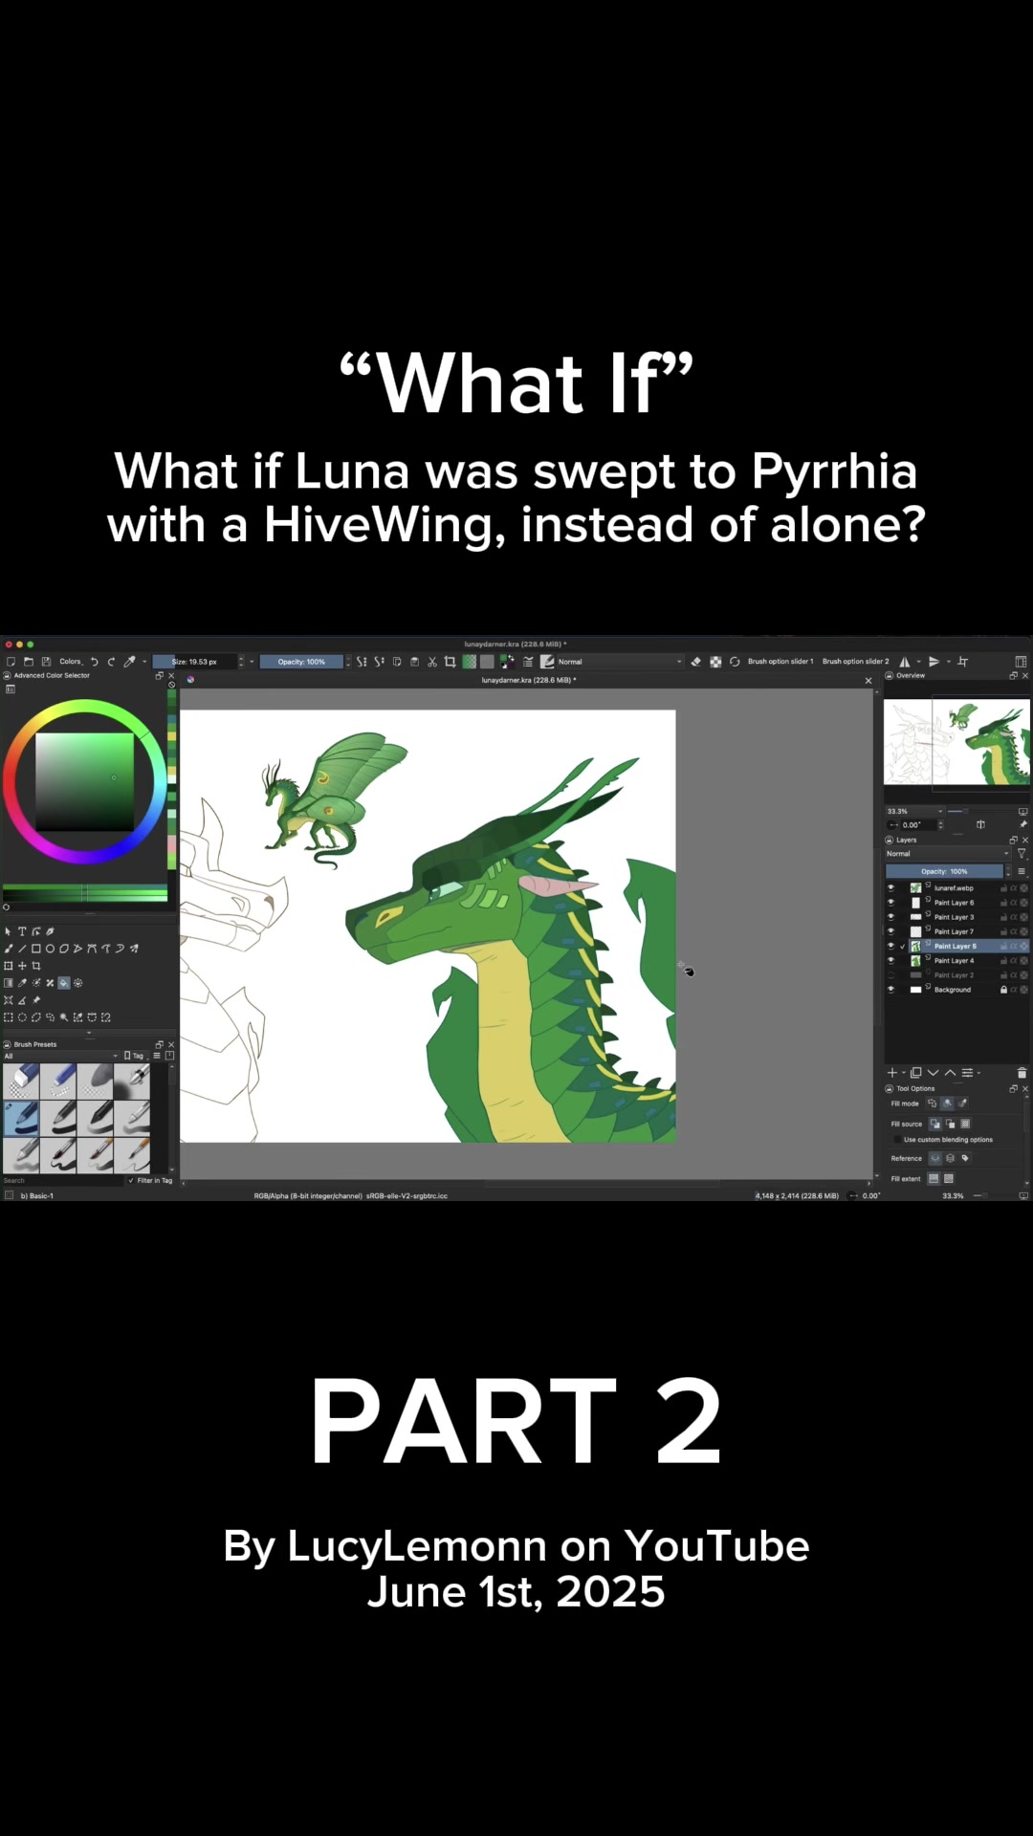The height and width of the screenshot is (1836, 1033).
Task: Select the Color Sampler eyedropper tool
Action: coord(22,983)
